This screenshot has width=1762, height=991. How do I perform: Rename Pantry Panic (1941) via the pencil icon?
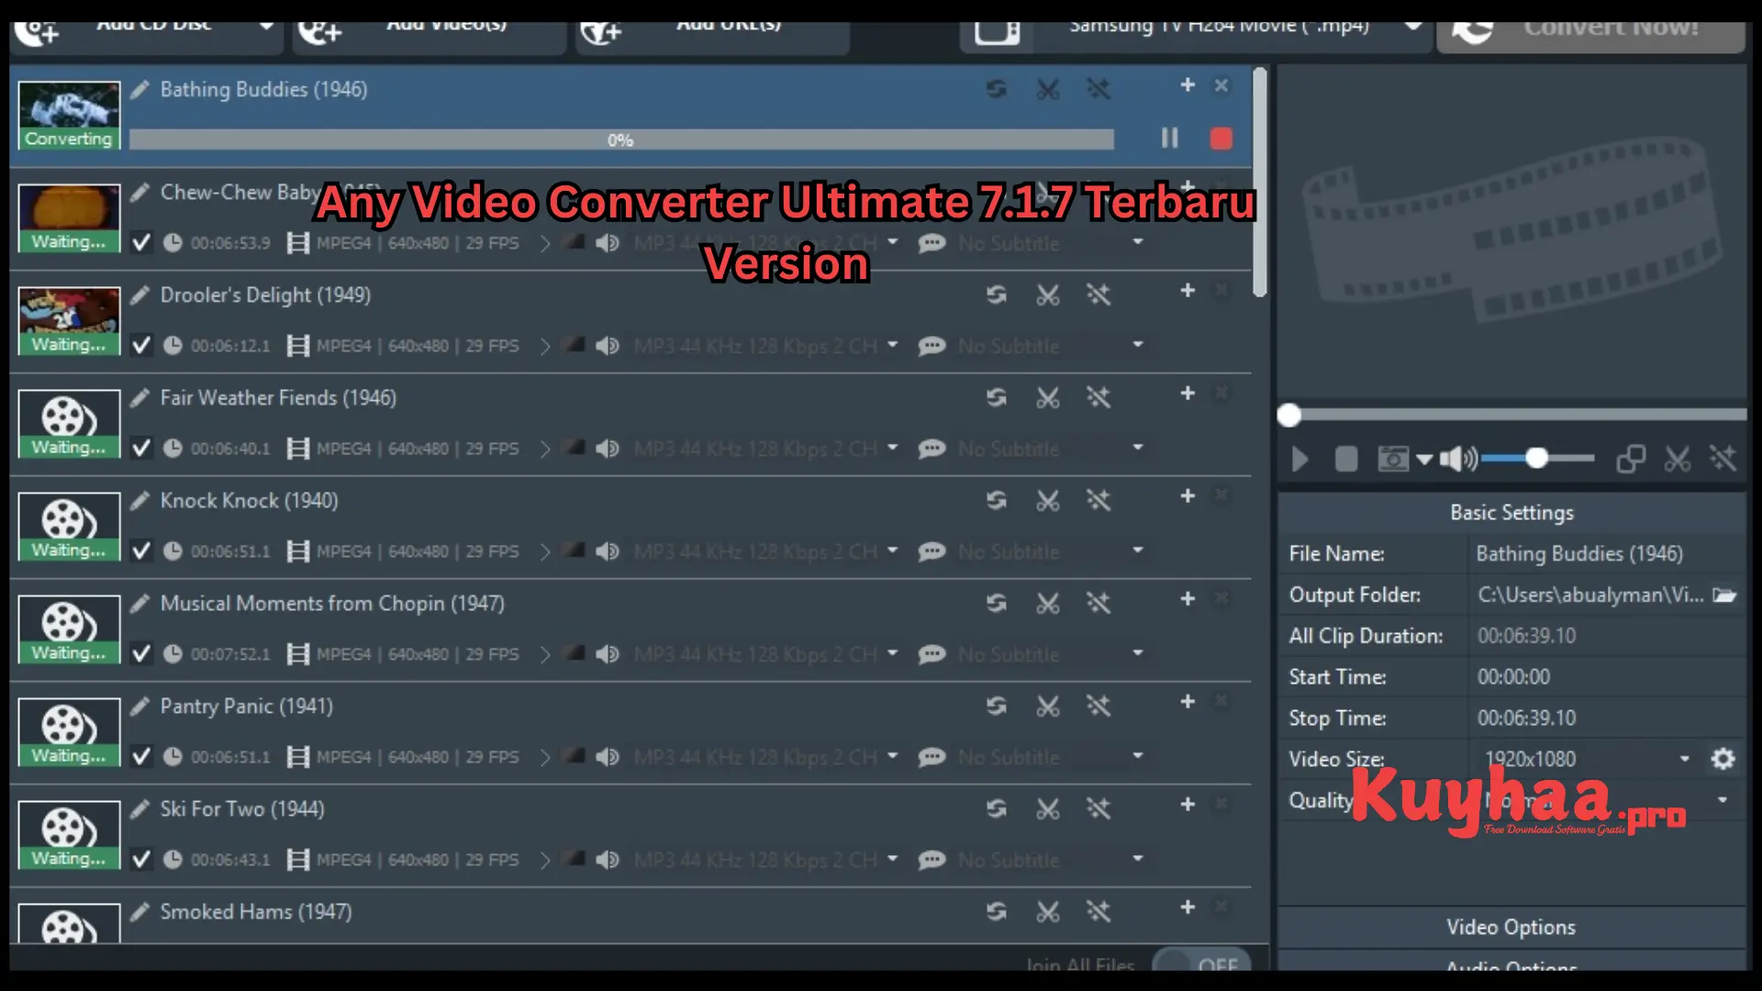pos(139,706)
